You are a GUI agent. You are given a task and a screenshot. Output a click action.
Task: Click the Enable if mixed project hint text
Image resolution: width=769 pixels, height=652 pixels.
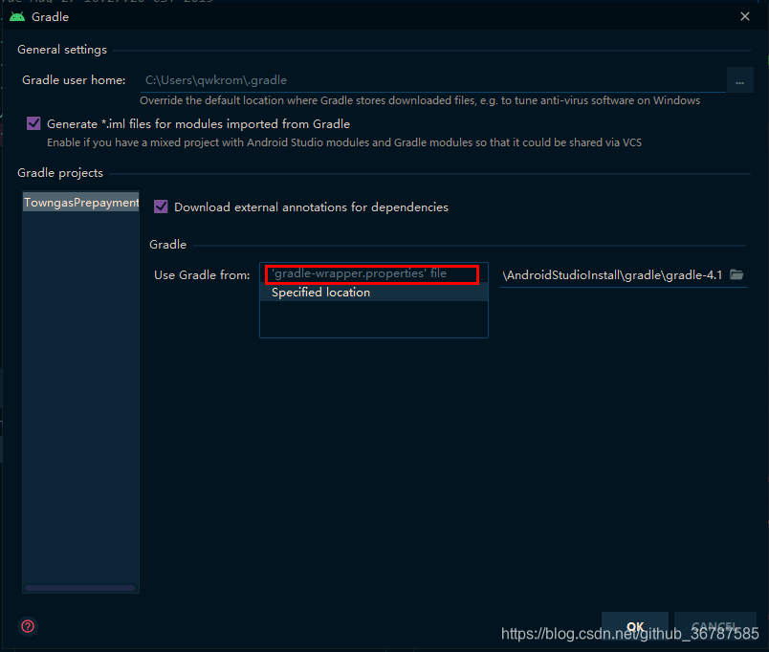[344, 142]
